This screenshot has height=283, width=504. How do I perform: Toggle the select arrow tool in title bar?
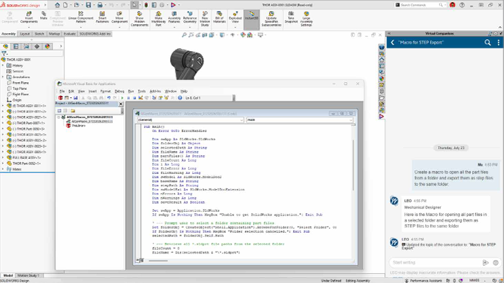(134, 5)
